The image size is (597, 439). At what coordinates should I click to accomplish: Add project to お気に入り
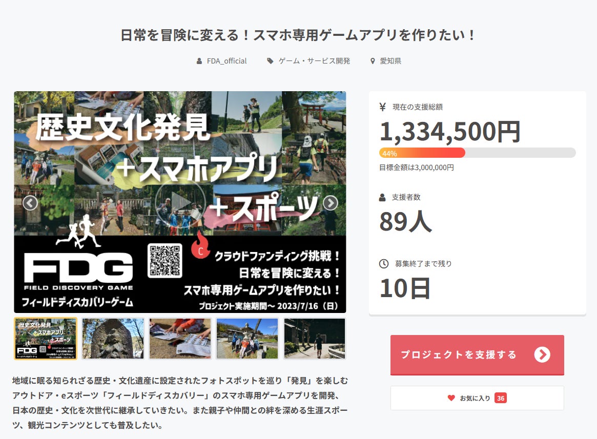(477, 398)
